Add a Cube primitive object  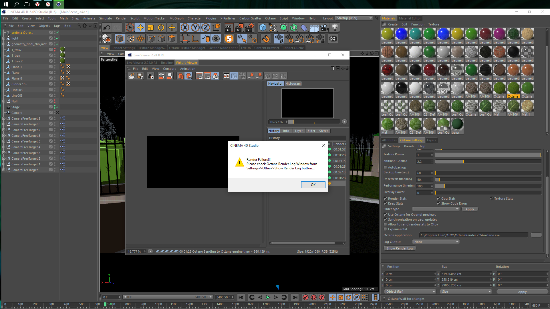click(x=263, y=27)
